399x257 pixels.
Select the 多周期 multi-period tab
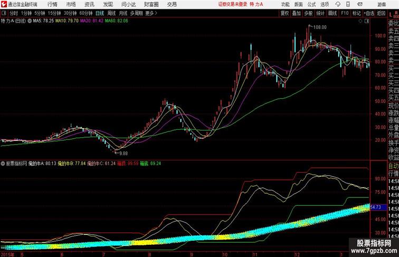coord(136,13)
